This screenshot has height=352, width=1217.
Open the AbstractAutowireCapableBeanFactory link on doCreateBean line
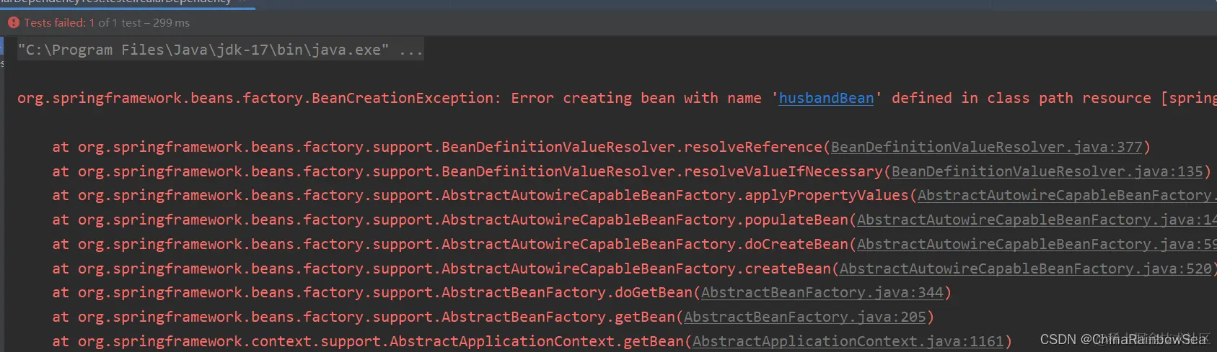tap(1037, 244)
